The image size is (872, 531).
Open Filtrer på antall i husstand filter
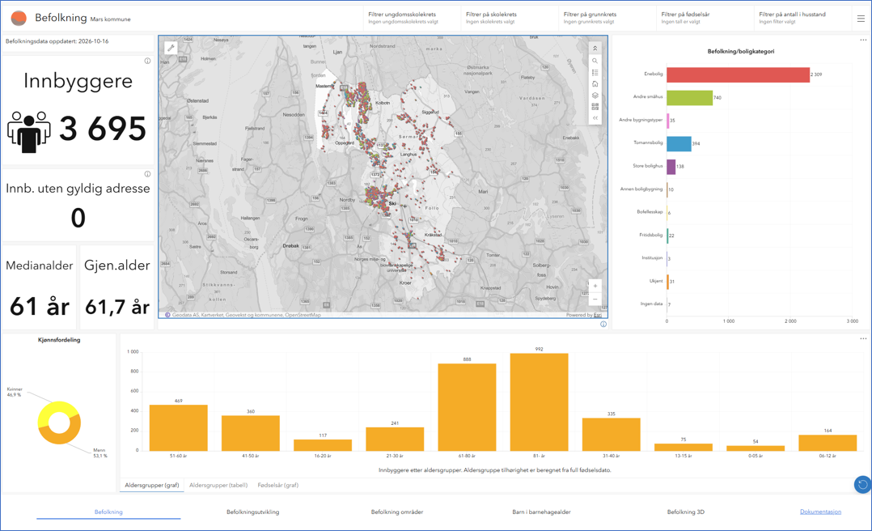coord(803,18)
